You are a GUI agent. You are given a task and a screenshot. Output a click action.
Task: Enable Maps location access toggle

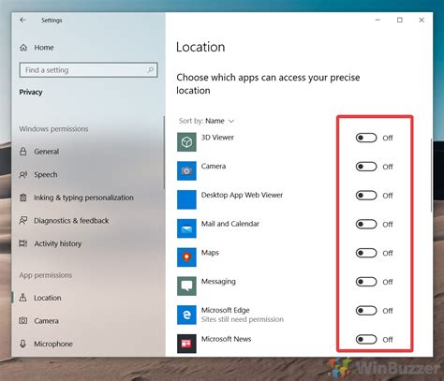pyautogui.click(x=366, y=253)
